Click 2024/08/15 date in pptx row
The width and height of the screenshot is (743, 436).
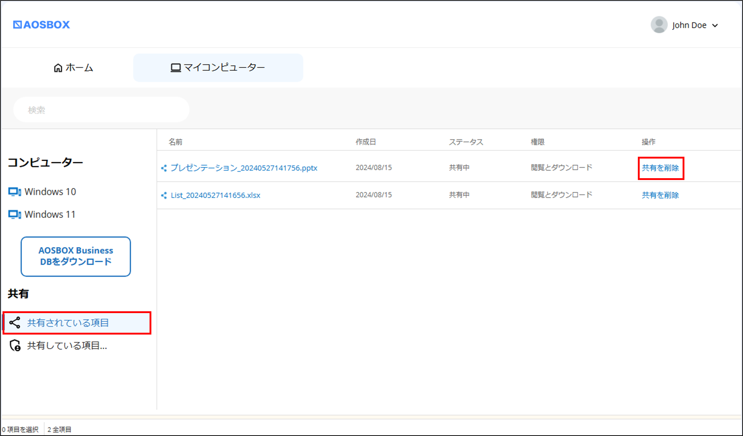[374, 168]
